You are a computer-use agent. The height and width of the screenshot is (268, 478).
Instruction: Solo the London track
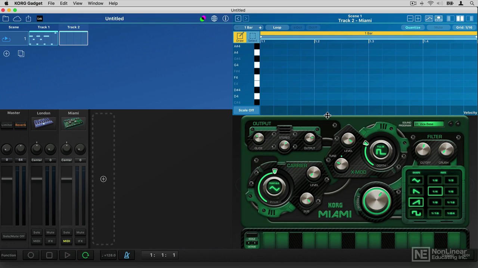coord(37,232)
